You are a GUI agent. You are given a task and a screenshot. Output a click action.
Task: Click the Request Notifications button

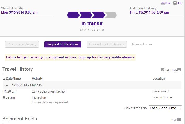(x=63, y=44)
